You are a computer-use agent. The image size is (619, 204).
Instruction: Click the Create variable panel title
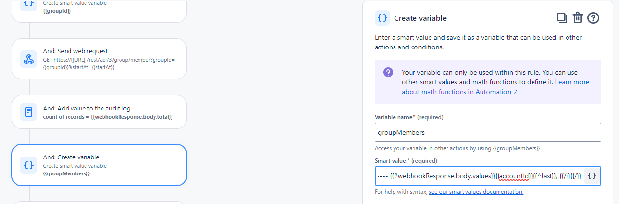click(420, 18)
